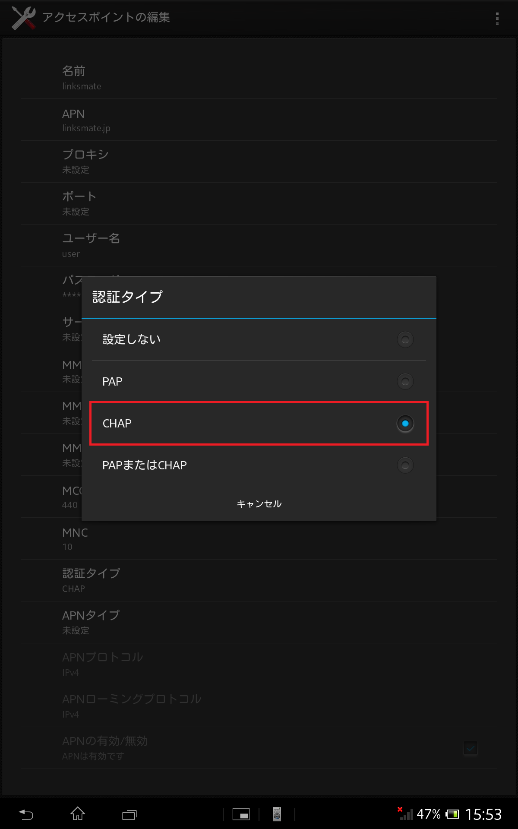518x829 pixels.
Task: Open the APNプロトコル IPv4 setting
Action: pyautogui.click(x=259, y=664)
